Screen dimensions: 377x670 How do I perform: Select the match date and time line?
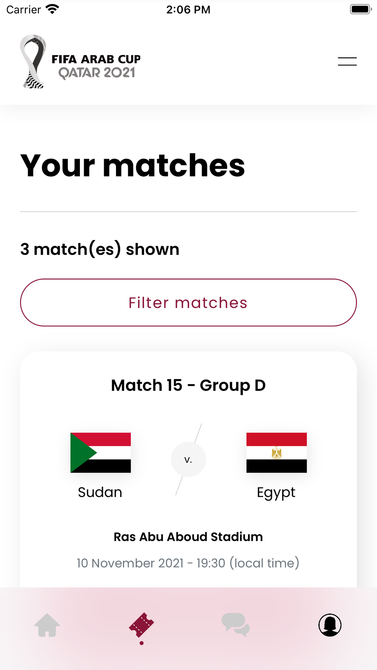point(188,563)
